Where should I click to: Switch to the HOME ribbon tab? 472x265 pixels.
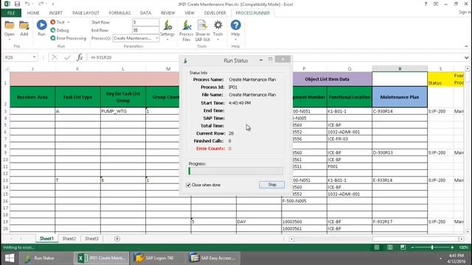[x=33, y=13]
